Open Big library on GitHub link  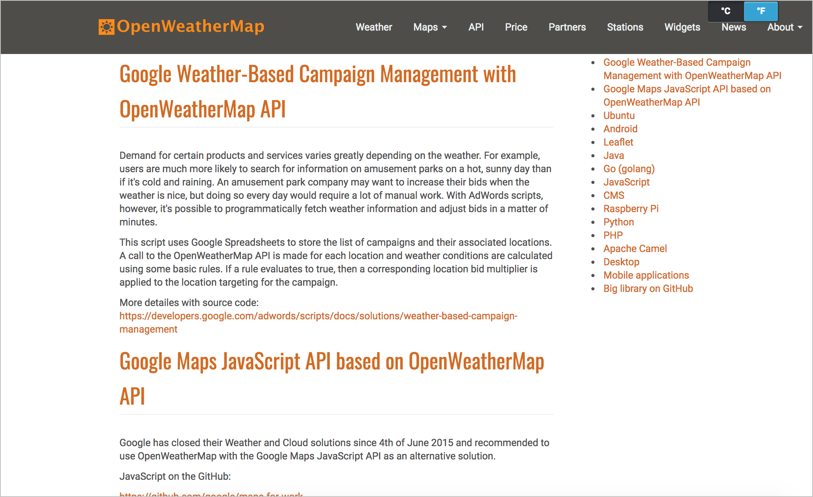[x=648, y=288]
